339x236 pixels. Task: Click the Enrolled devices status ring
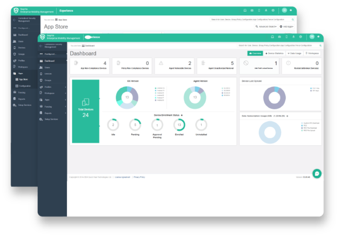click(180, 124)
